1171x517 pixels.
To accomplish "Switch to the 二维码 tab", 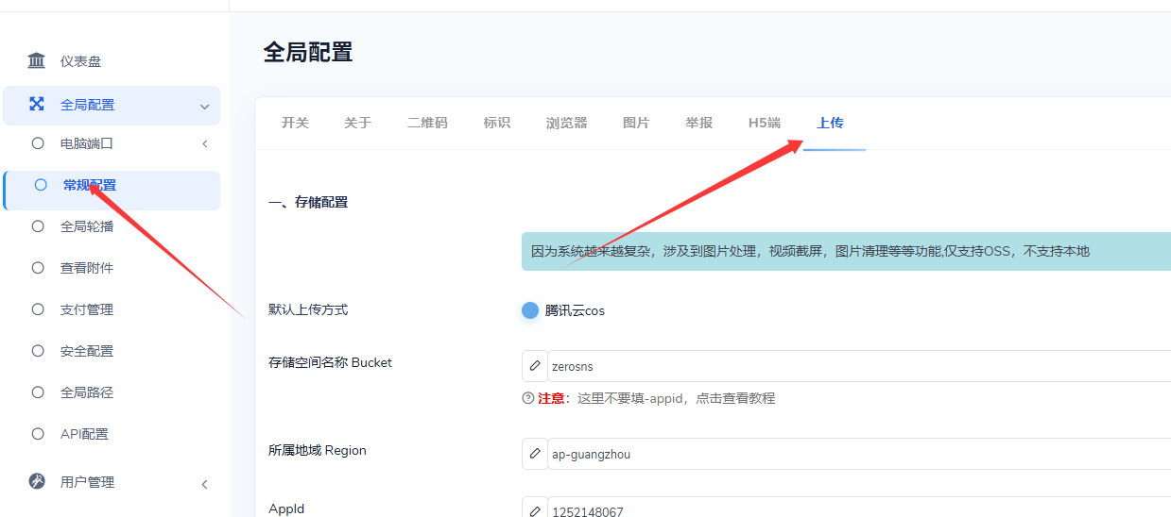I will click(427, 123).
